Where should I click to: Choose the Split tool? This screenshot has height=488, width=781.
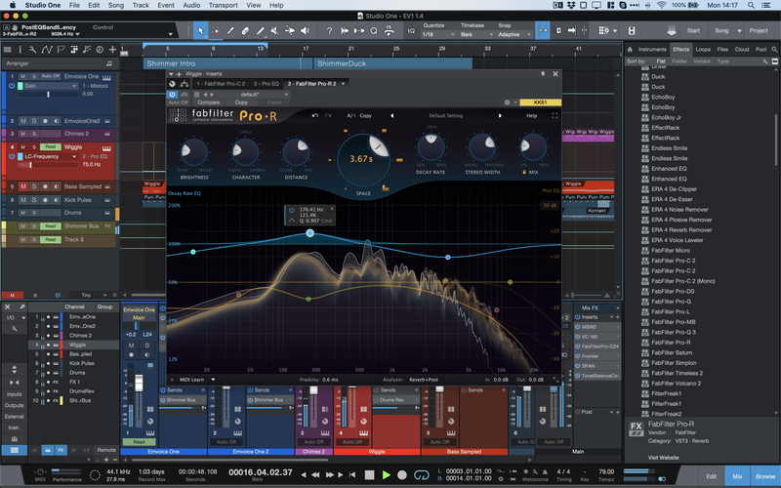[x=230, y=31]
